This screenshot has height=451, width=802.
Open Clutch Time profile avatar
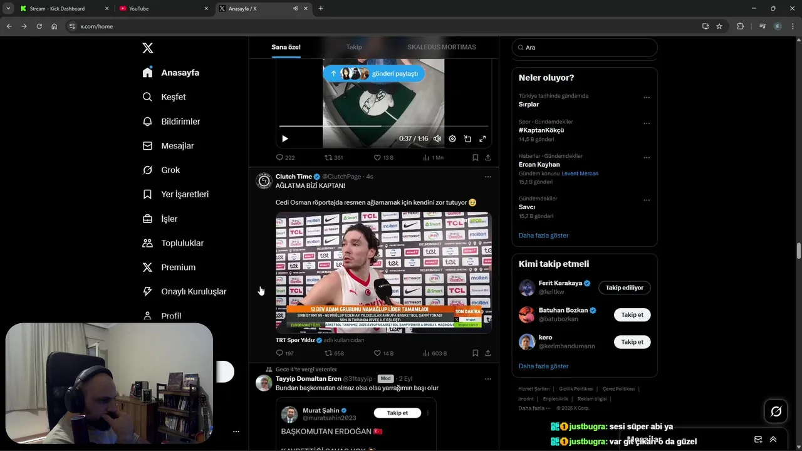[264, 181]
